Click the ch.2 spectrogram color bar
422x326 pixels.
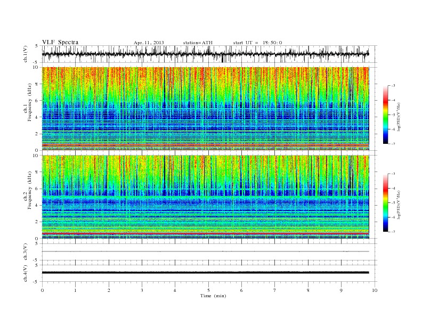point(385,203)
